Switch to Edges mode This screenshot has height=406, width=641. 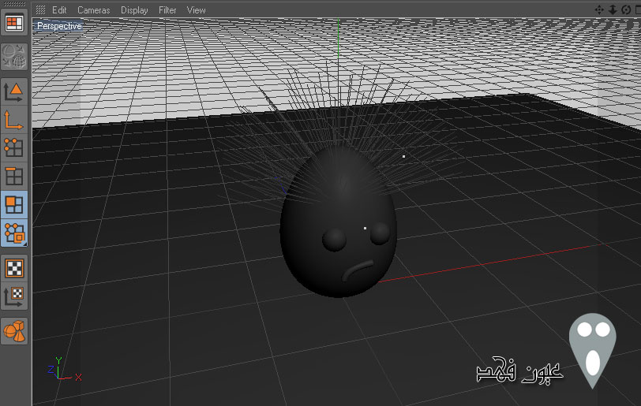pyautogui.click(x=14, y=177)
